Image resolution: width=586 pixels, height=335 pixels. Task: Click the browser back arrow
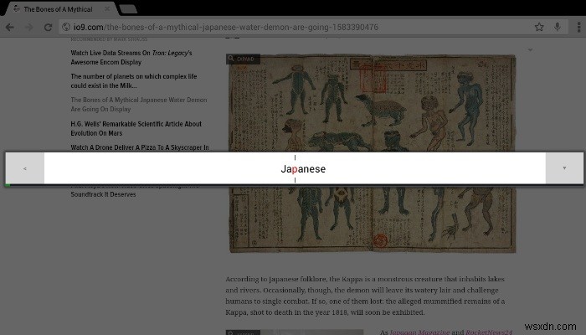coord(9,28)
